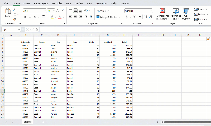Open Cell Styles gallery
Image resolution: width=211 pixels, height=126 pixels.
pyautogui.click(x=186, y=14)
